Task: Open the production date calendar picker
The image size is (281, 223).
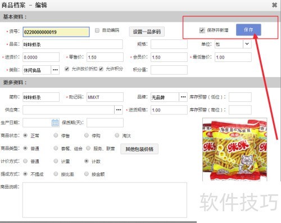Action: point(55,123)
